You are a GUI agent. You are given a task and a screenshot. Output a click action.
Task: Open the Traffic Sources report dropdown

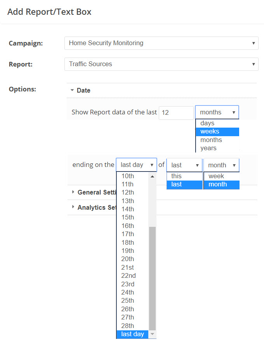tap(161, 64)
